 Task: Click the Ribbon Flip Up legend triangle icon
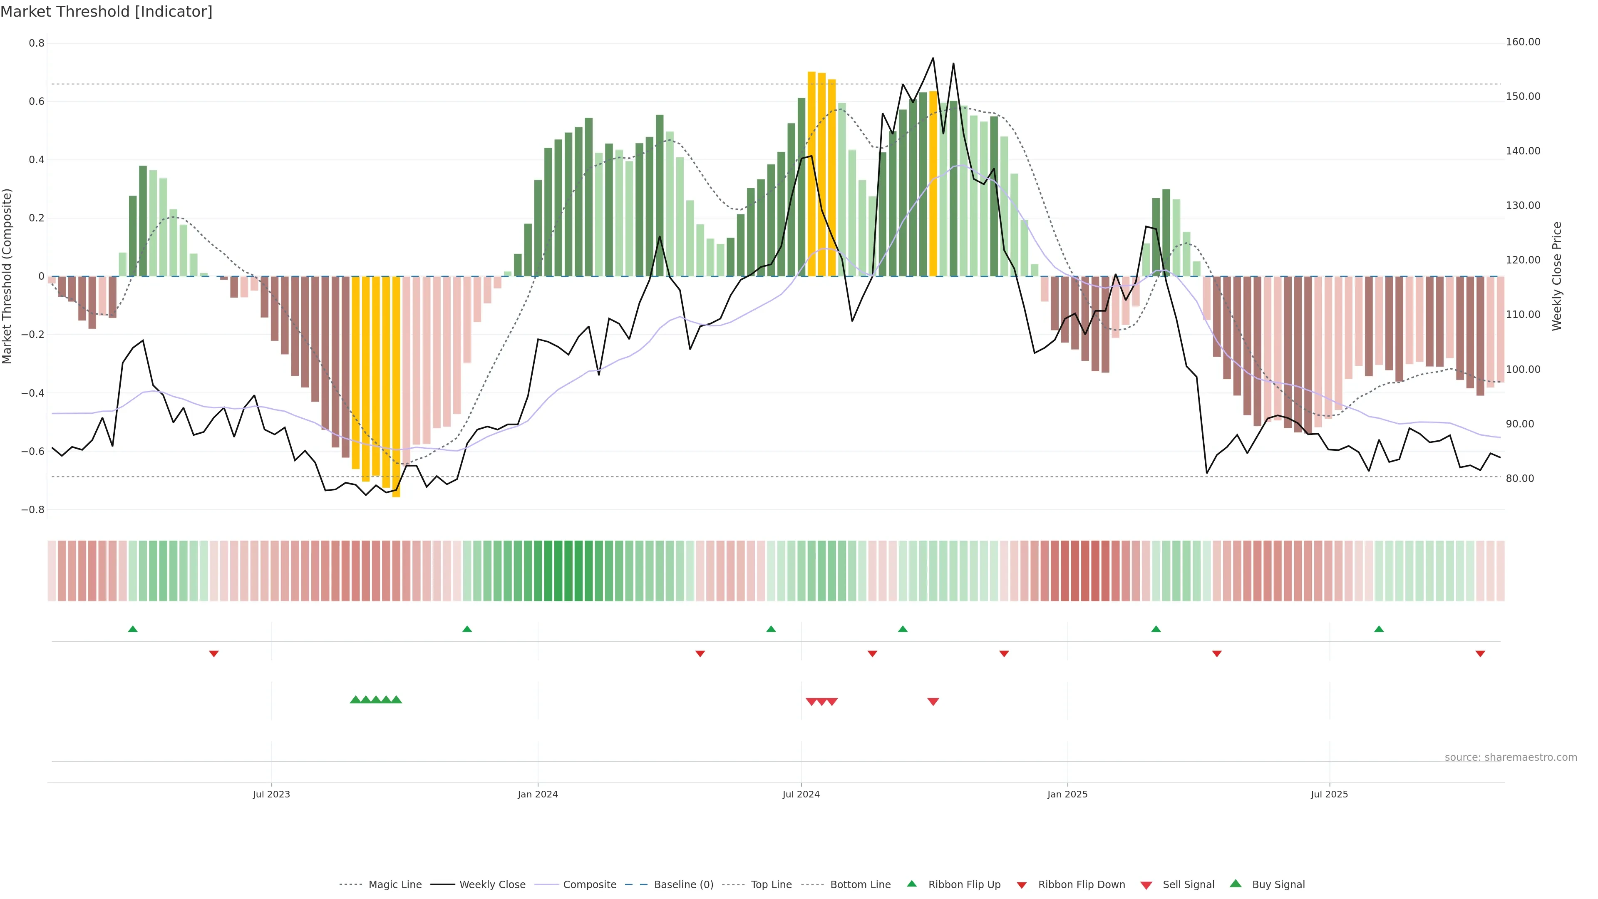click(x=911, y=884)
